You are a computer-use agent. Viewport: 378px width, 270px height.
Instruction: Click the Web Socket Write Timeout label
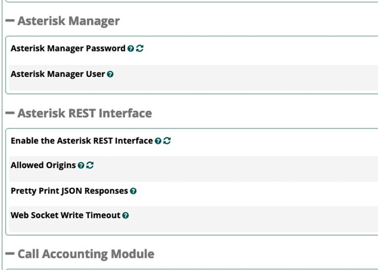(x=66, y=215)
